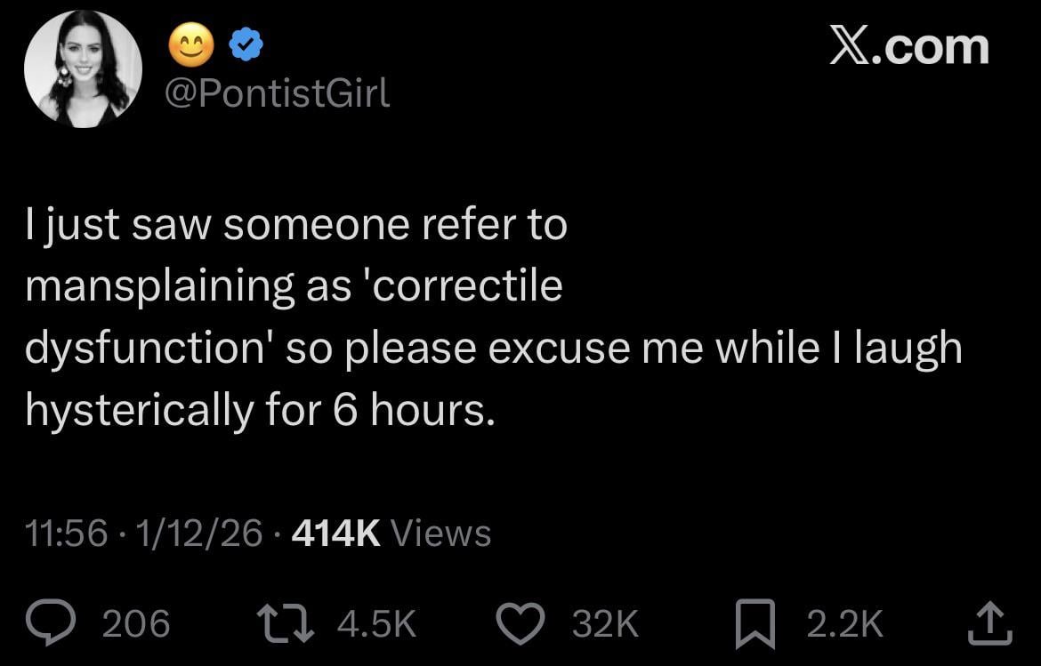
Task: Open the profile picture avatar
Action: click(x=83, y=69)
